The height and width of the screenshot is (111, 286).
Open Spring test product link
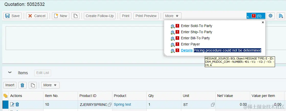pyautogui.click(x=122, y=104)
